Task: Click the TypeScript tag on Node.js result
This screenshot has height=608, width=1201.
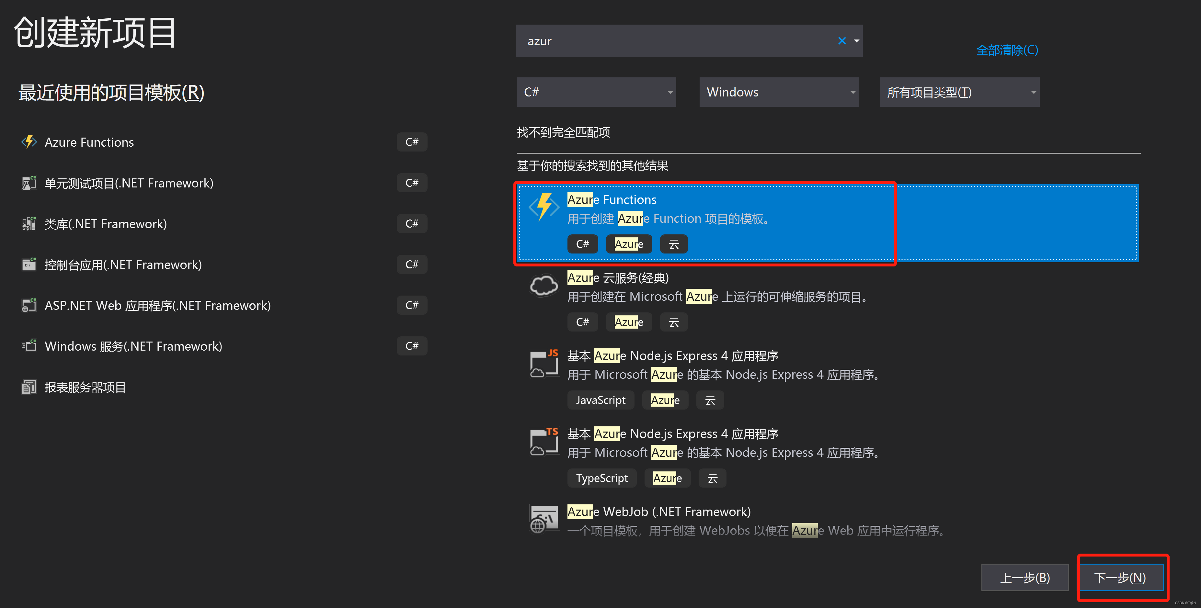Action: (601, 478)
